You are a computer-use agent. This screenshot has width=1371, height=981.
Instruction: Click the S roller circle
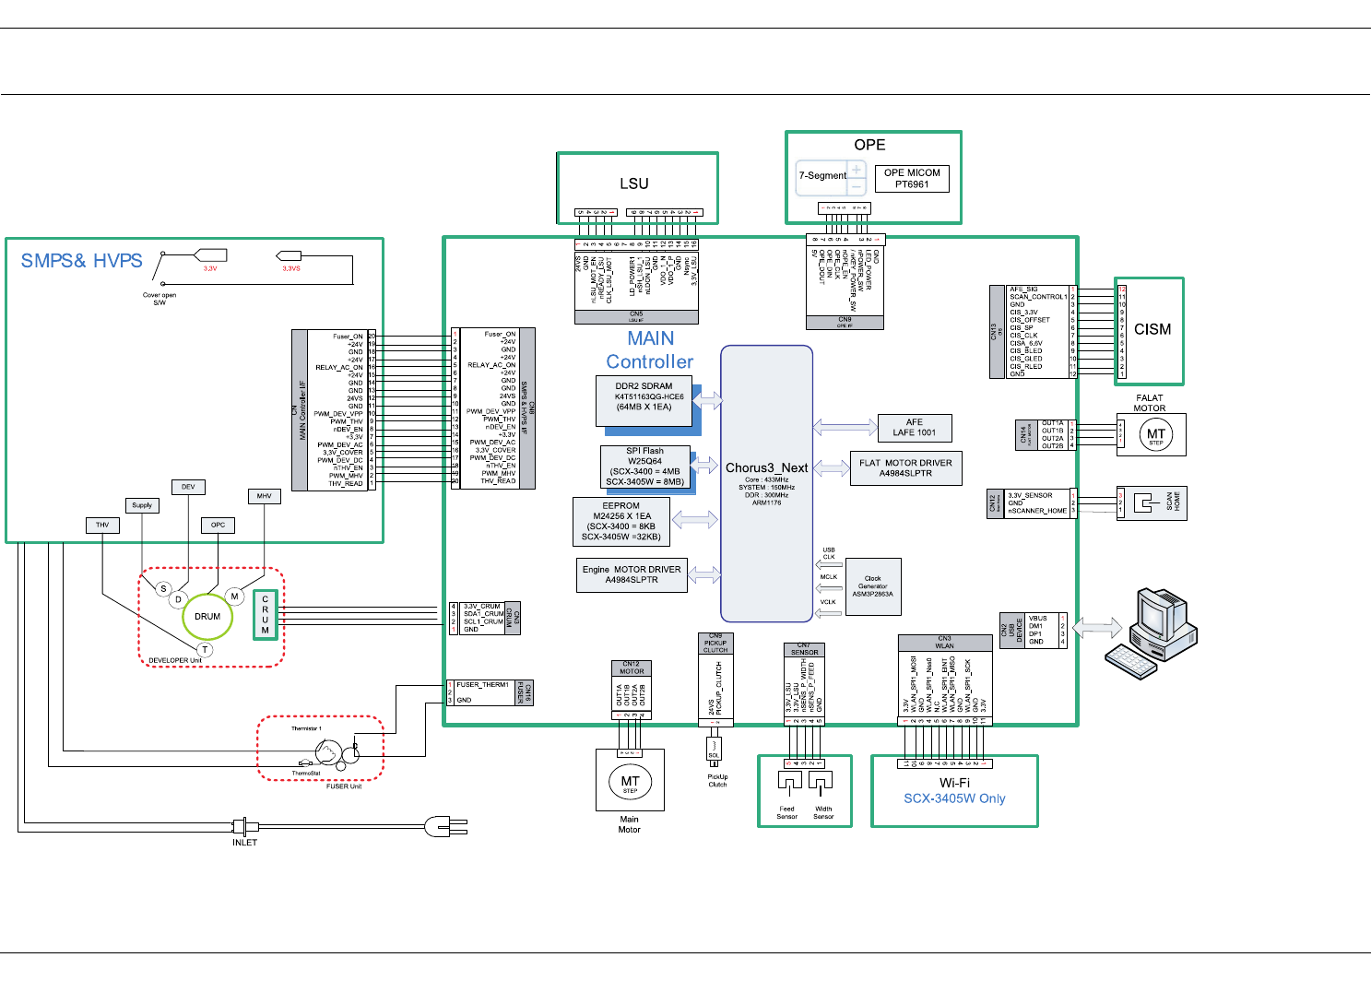click(163, 588)
